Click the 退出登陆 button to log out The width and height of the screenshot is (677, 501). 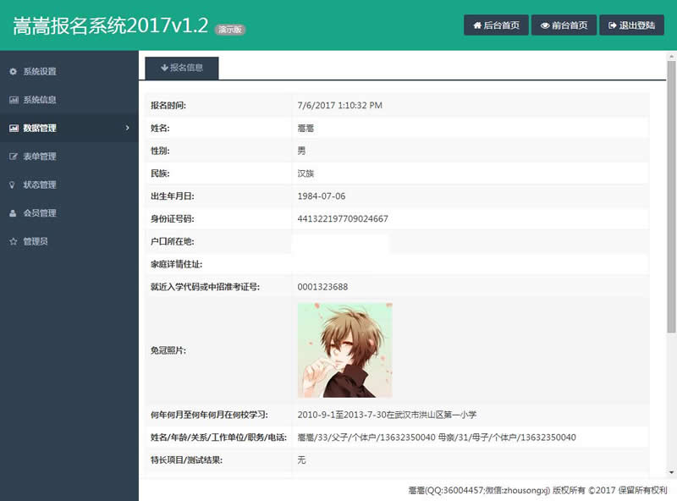pos(630,25)
